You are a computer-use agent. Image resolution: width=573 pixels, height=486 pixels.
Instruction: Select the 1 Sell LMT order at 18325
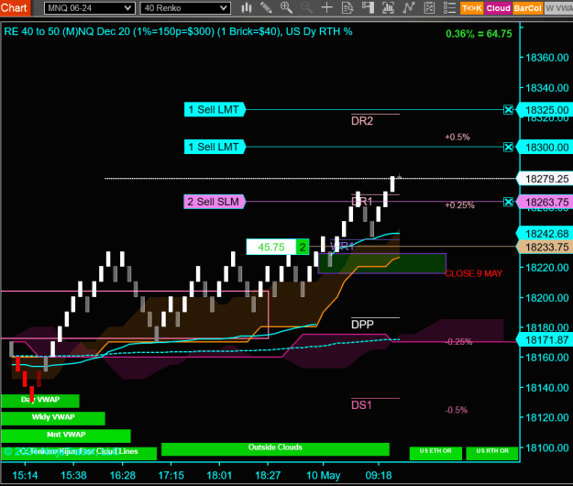215,110
